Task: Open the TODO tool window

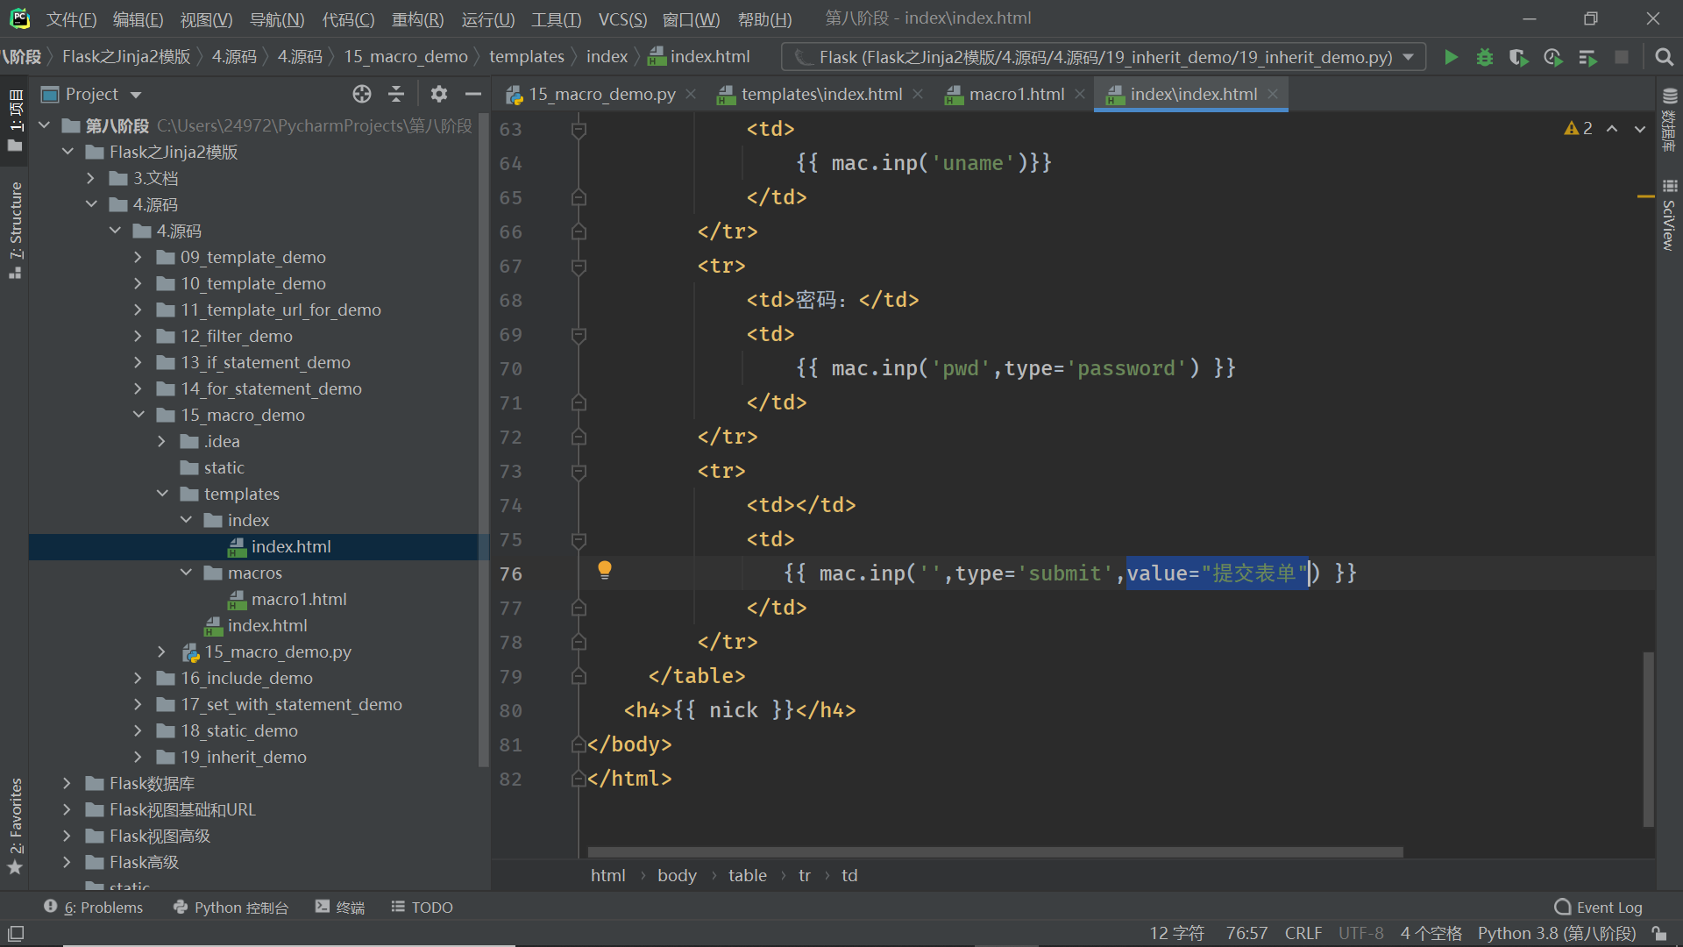Action: coord(423,908)
